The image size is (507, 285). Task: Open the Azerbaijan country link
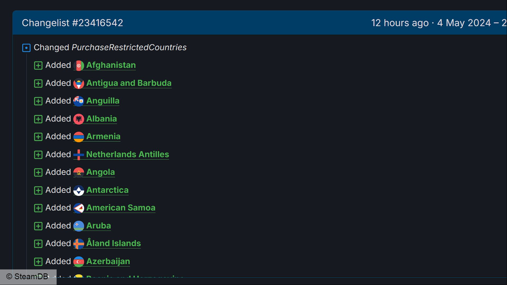tap(108, 261)
